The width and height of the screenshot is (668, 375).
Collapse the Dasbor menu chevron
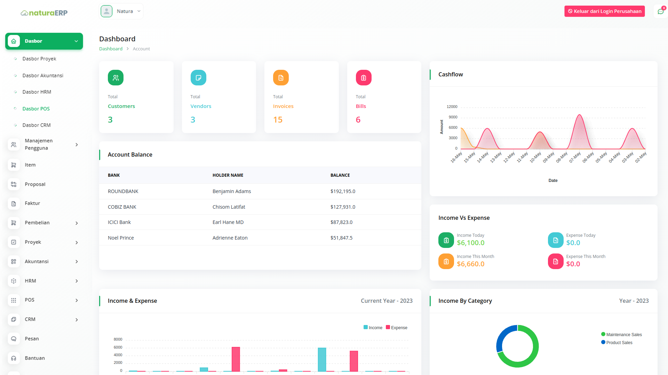(76, 41)
